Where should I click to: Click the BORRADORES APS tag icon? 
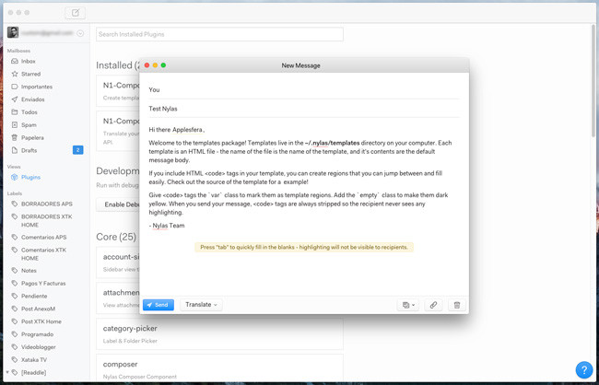point(15,204)
